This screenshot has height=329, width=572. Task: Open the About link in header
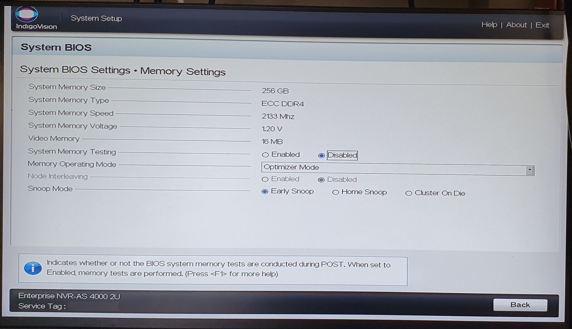tap(516, 25)
